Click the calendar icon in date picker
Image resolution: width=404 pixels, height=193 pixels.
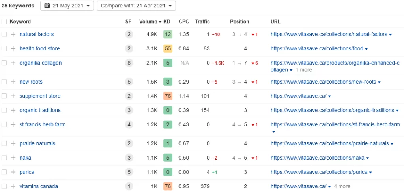(47, 6)
